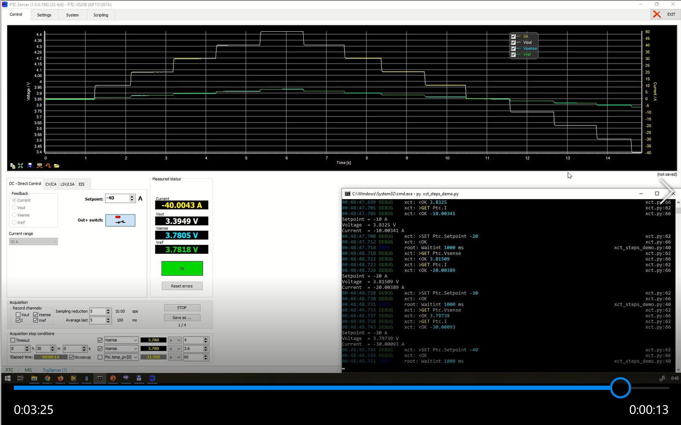The height and width of the screenshot is (425, 681).
Task: Click the Average last spinner arrows
Action: pyautogui.click(x=108, y=320)
